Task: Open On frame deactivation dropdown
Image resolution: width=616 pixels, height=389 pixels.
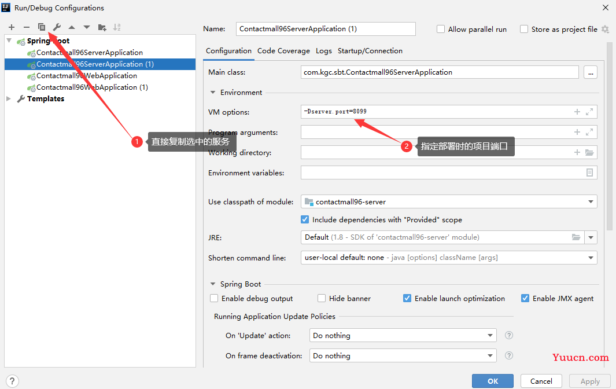Action: pos(490,355)
